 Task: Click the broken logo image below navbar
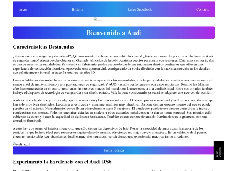click(98, 19)
